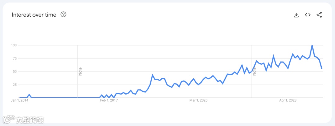
Task: Select the Jan 1, 2014 axis label
Action: click(19, 100)
